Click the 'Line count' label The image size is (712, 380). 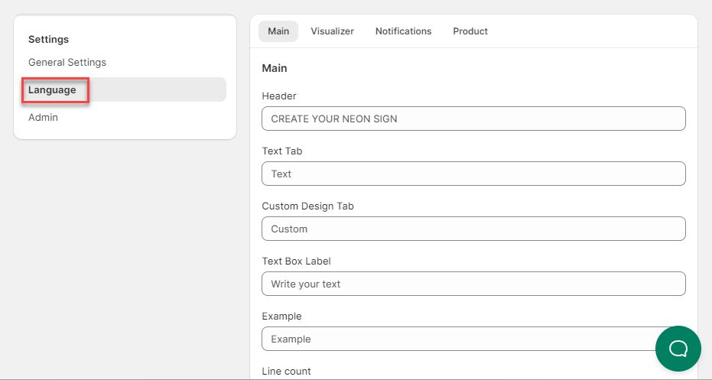286,371
